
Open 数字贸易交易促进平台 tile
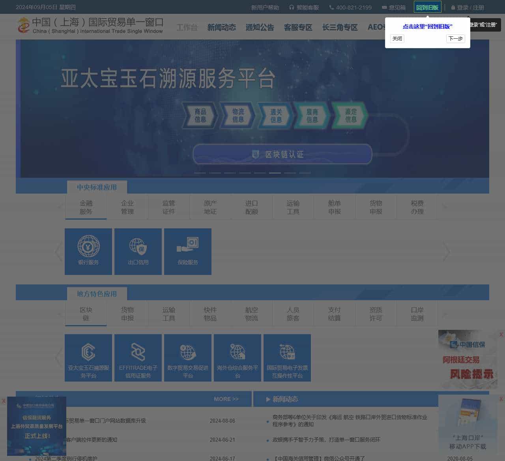(188, 358)
